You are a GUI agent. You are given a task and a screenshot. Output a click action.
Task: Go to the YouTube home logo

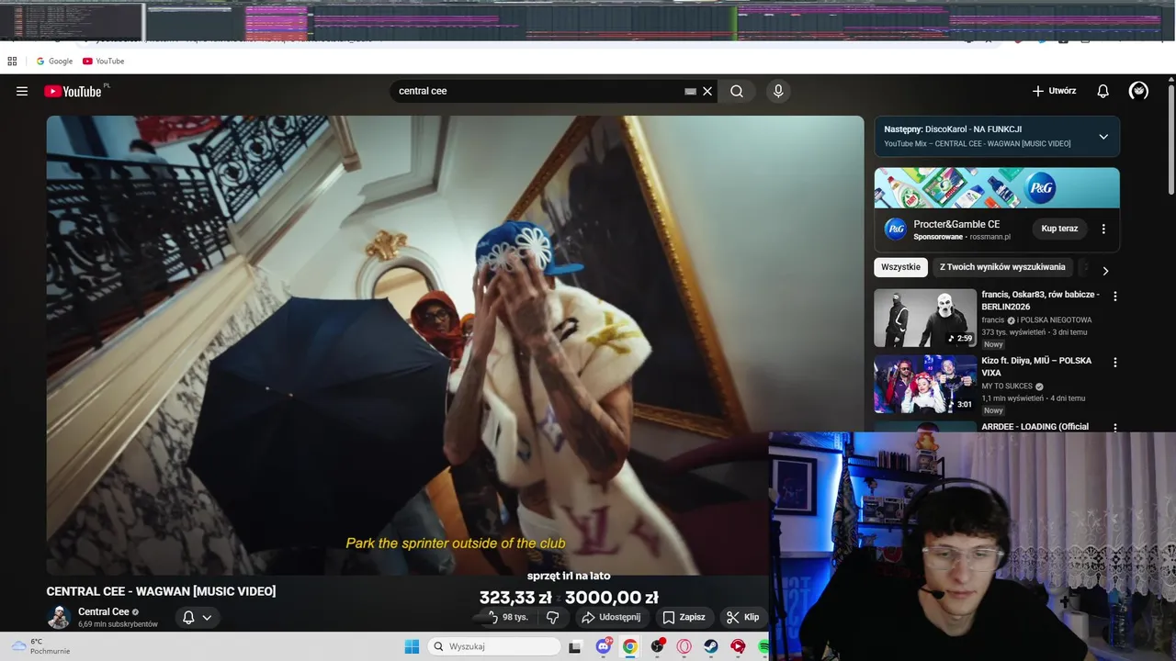pyautogui.click(x=73, y=91)
